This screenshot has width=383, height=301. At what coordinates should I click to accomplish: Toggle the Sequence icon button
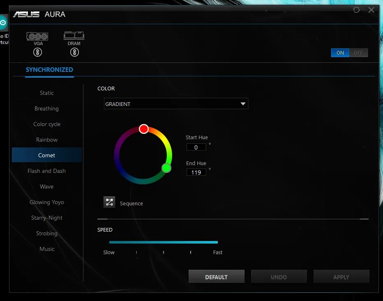pyautogui.click(x=109, y=202)
